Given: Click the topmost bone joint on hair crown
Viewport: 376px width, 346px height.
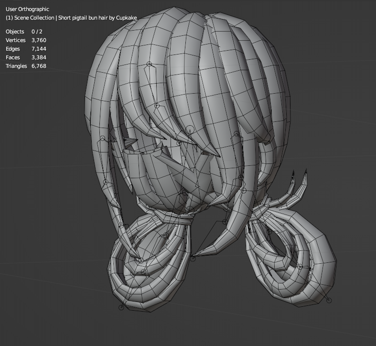Looking at the screenshot, I should coord(149,64).
